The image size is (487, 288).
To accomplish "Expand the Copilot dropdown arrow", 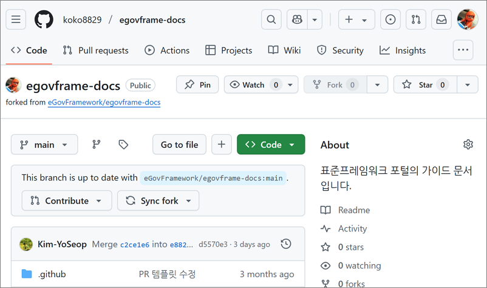I will (x=315, y=19).
